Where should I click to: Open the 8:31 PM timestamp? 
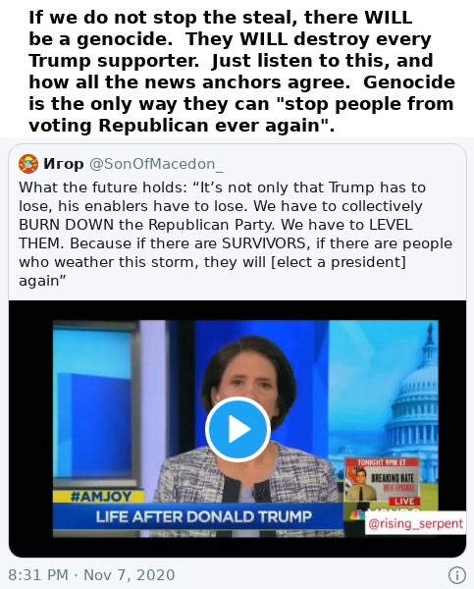coord(38,575)
